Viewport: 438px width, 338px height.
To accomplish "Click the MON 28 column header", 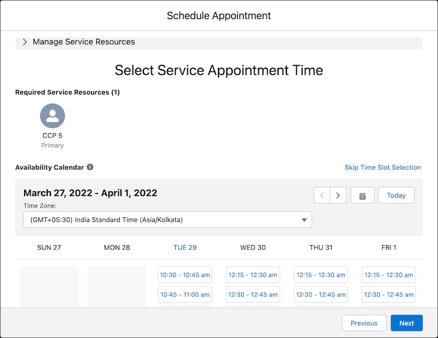I will (117, 247).
